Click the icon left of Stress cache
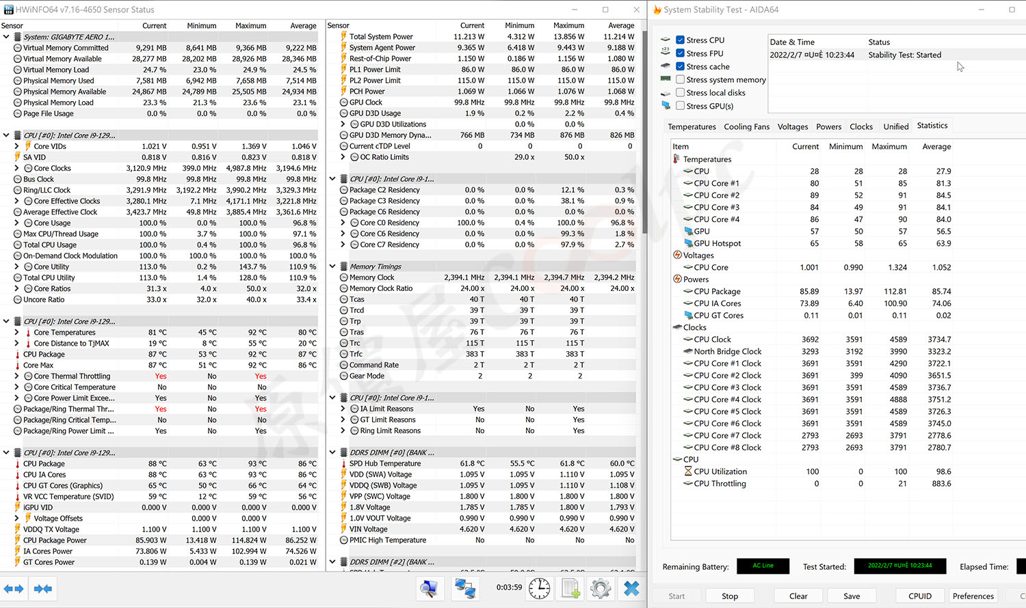The width and height of the screenshot is (1026, 608). pyautogui.click(x=666, y=66)
